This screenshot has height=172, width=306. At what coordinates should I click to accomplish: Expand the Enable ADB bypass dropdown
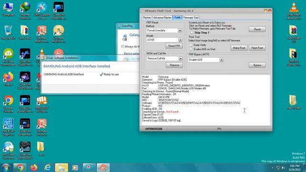[x=221, y=60]
